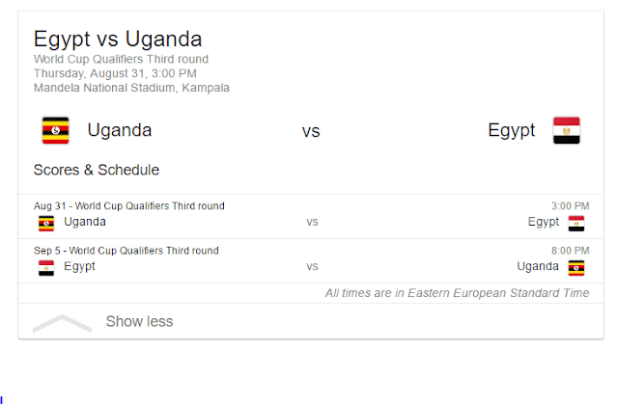This screenshot has height=404, width=618.
Task: Collapse the card with Show less
Action: 139,321
